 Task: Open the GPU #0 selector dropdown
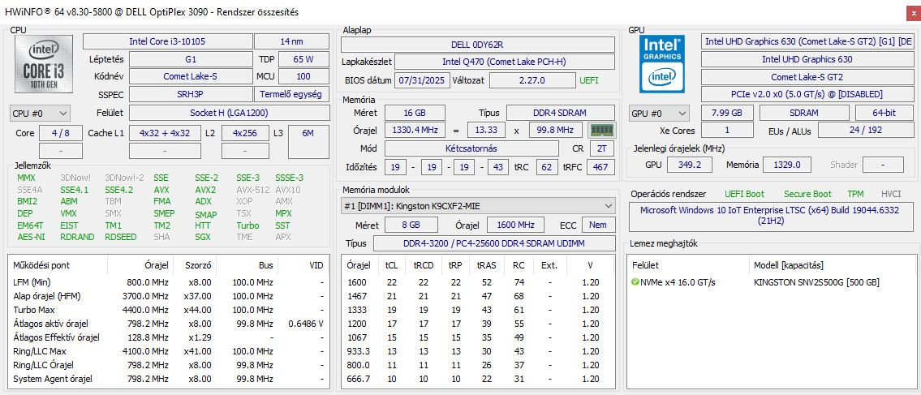click(659, 114)
